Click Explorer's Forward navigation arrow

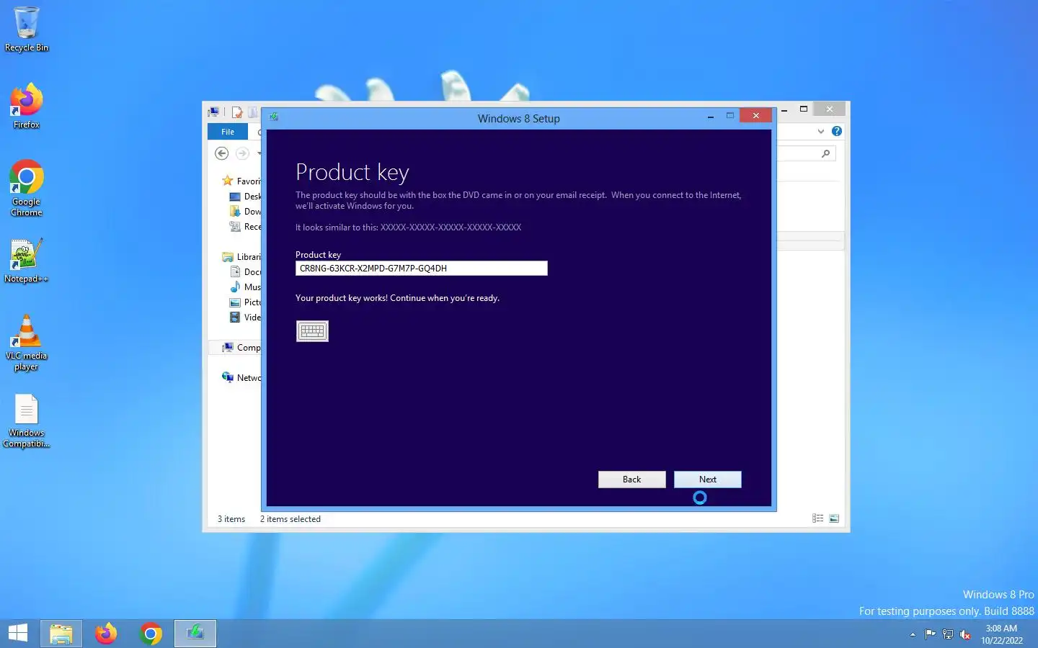pyautogui.click(x=242, y=153)
